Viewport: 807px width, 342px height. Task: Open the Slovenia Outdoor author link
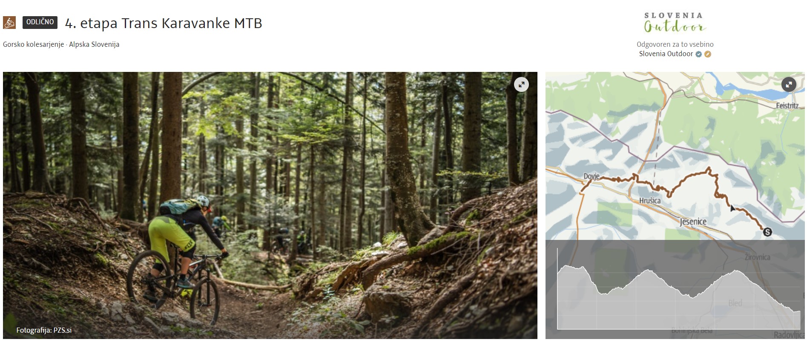(x=666, y=54)
